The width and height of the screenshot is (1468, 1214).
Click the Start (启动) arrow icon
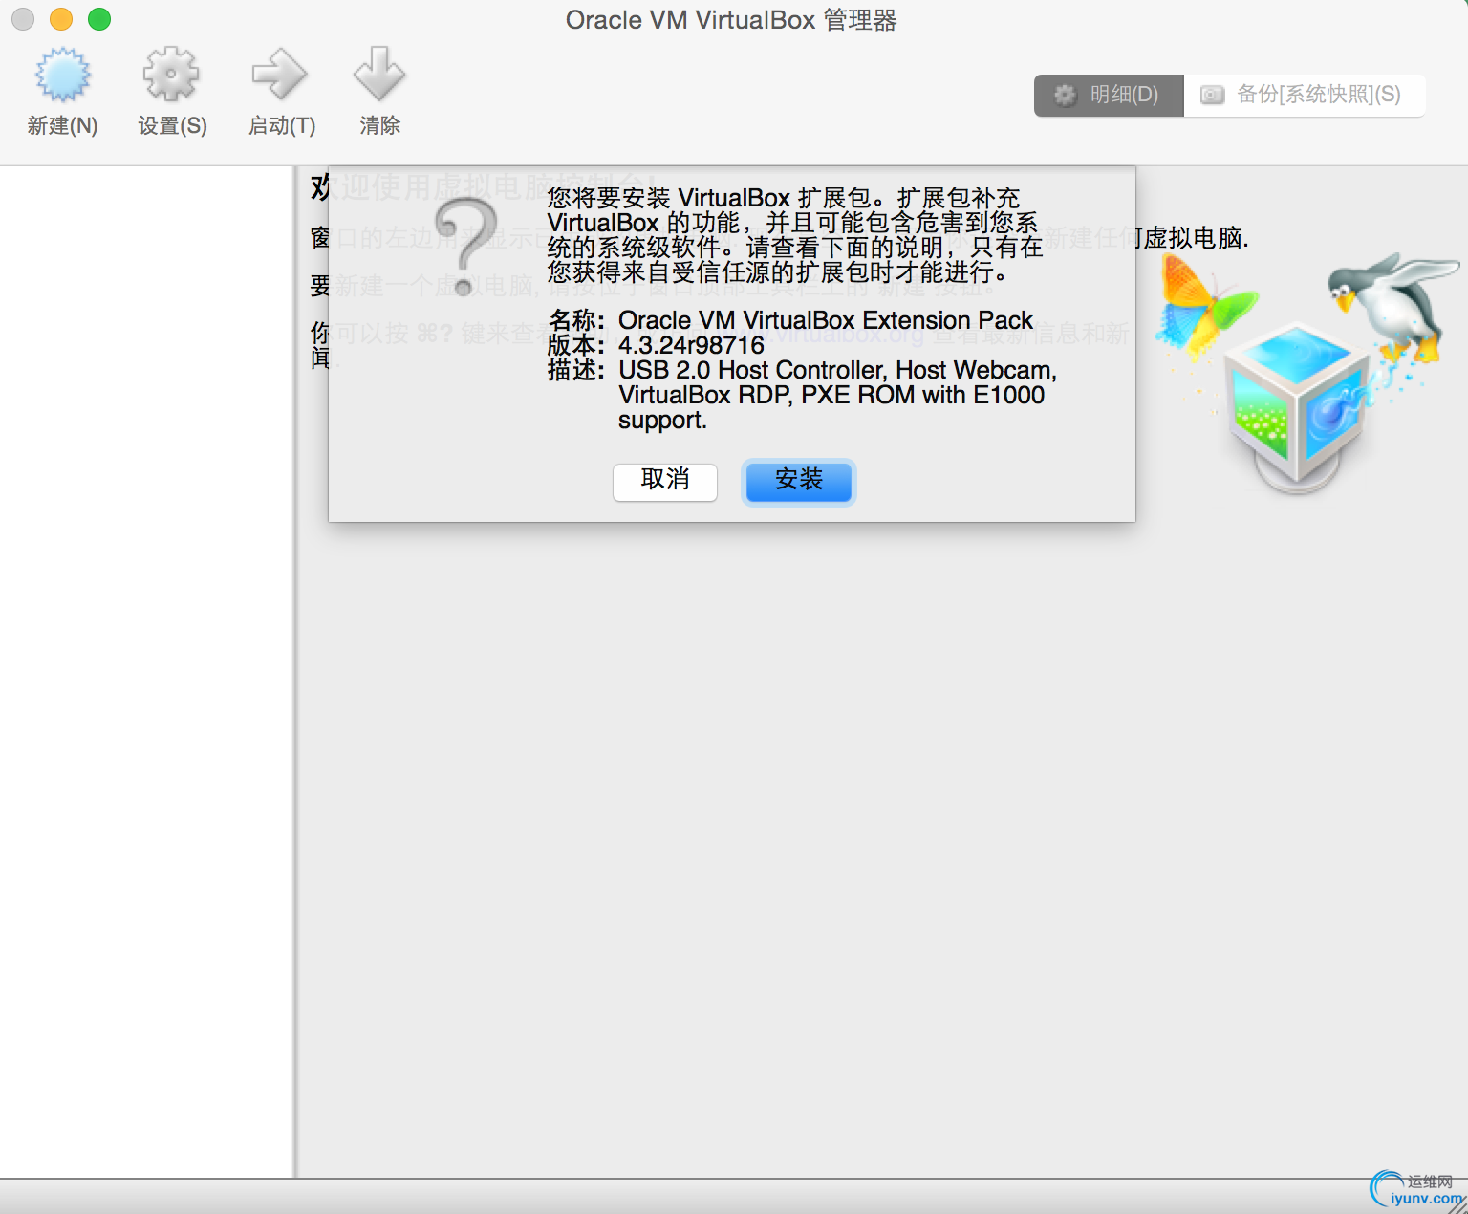click(279, 75)
